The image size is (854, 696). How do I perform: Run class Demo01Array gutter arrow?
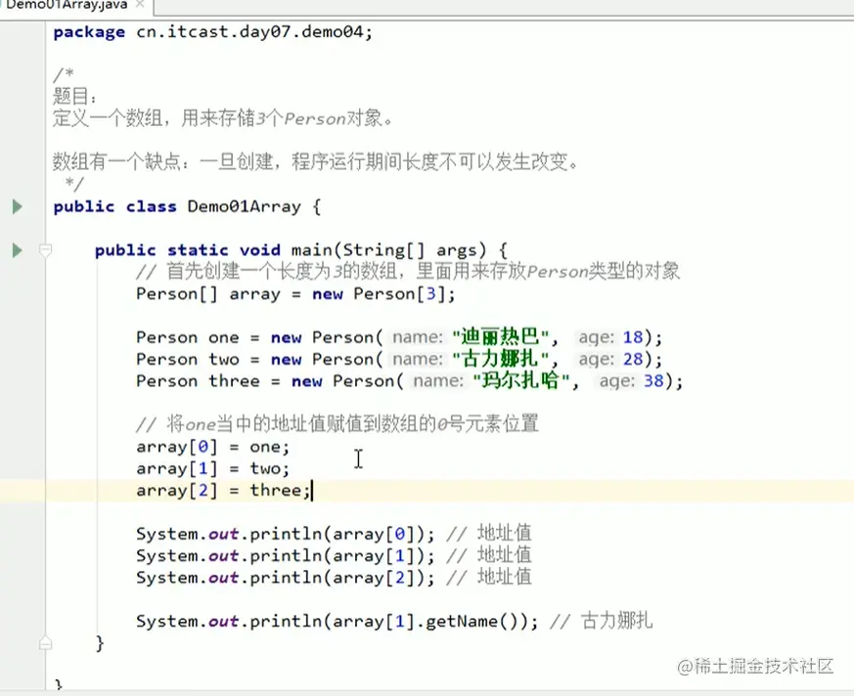tap(18, 207)
